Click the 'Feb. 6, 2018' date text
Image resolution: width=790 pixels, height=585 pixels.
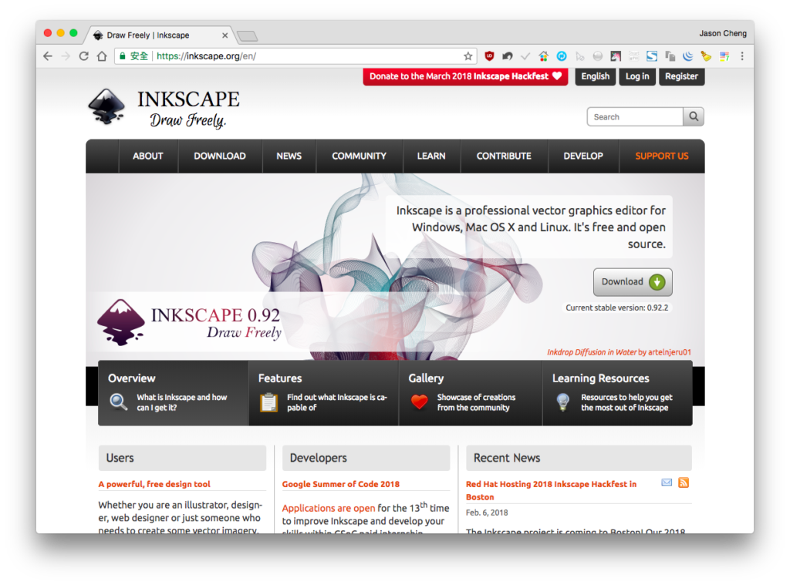(x=487, y=513)
